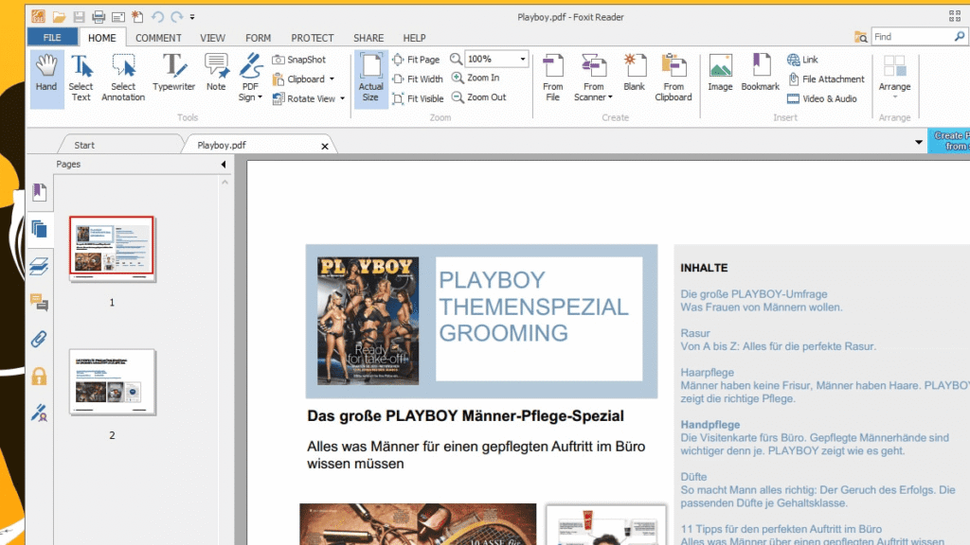Screen dimensions: 970x545
Task: Click the Find magnifier search button
Action: 960,37
